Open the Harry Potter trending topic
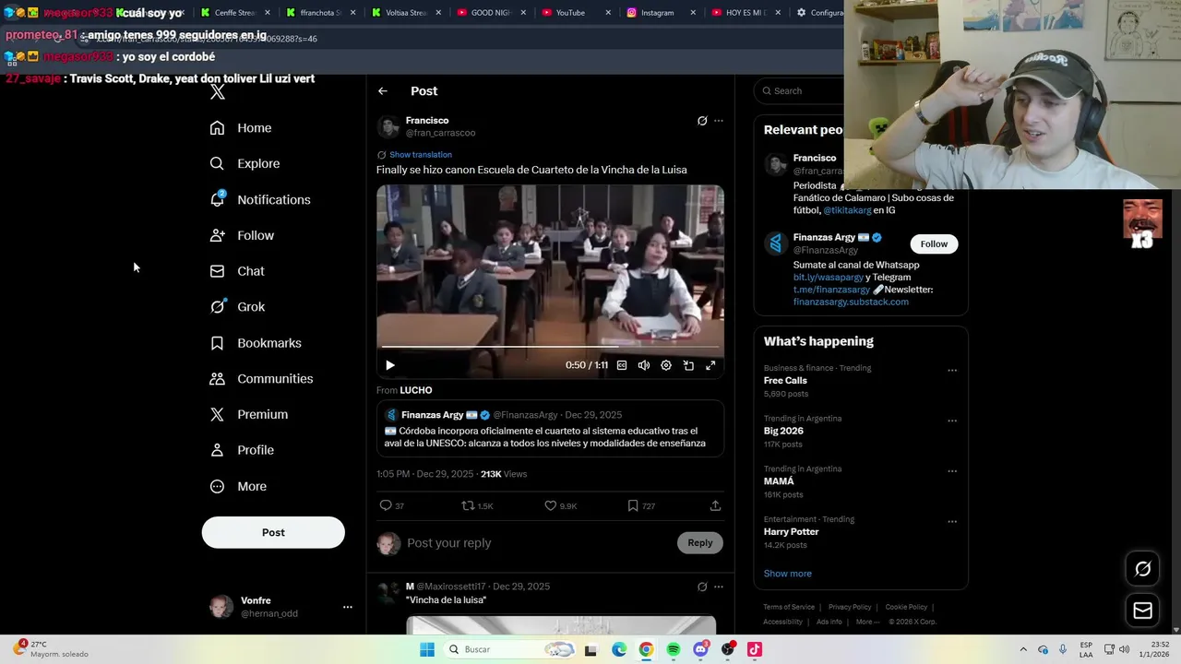The height and width of the screenshot is (664, 1181). [x=791, y=532]
